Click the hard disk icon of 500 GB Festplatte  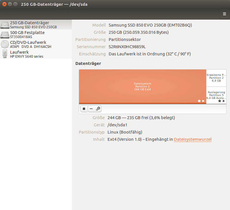(5, 35)
